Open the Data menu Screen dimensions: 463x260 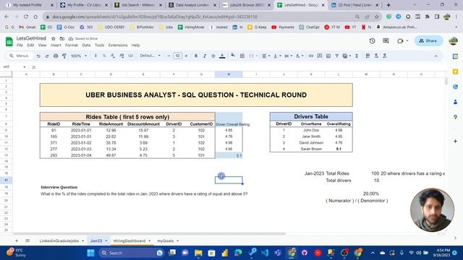point(86,45)
